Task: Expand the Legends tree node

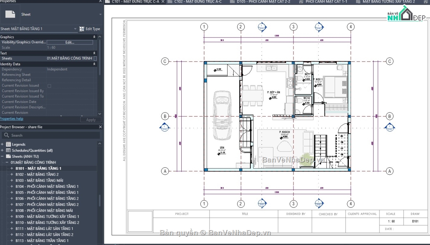Action: (3, 144)
